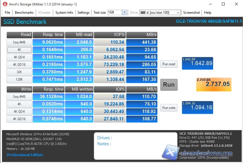Click the Run write button
Viewport: 243px width, 163px height.
pos(169,108)
